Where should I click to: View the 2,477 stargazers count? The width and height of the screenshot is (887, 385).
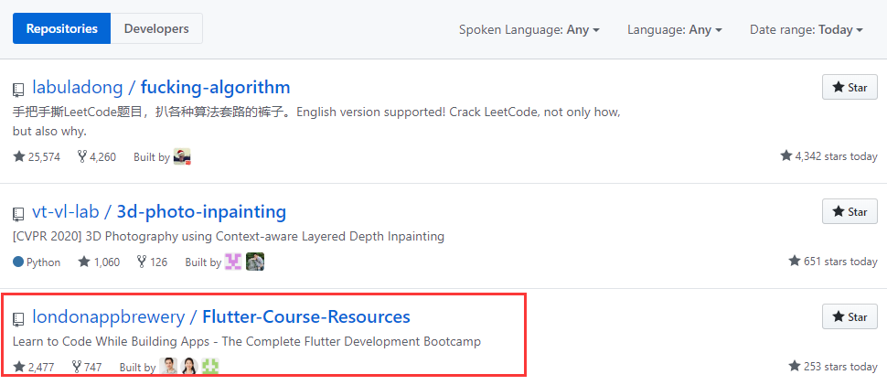tap(33, 367)
